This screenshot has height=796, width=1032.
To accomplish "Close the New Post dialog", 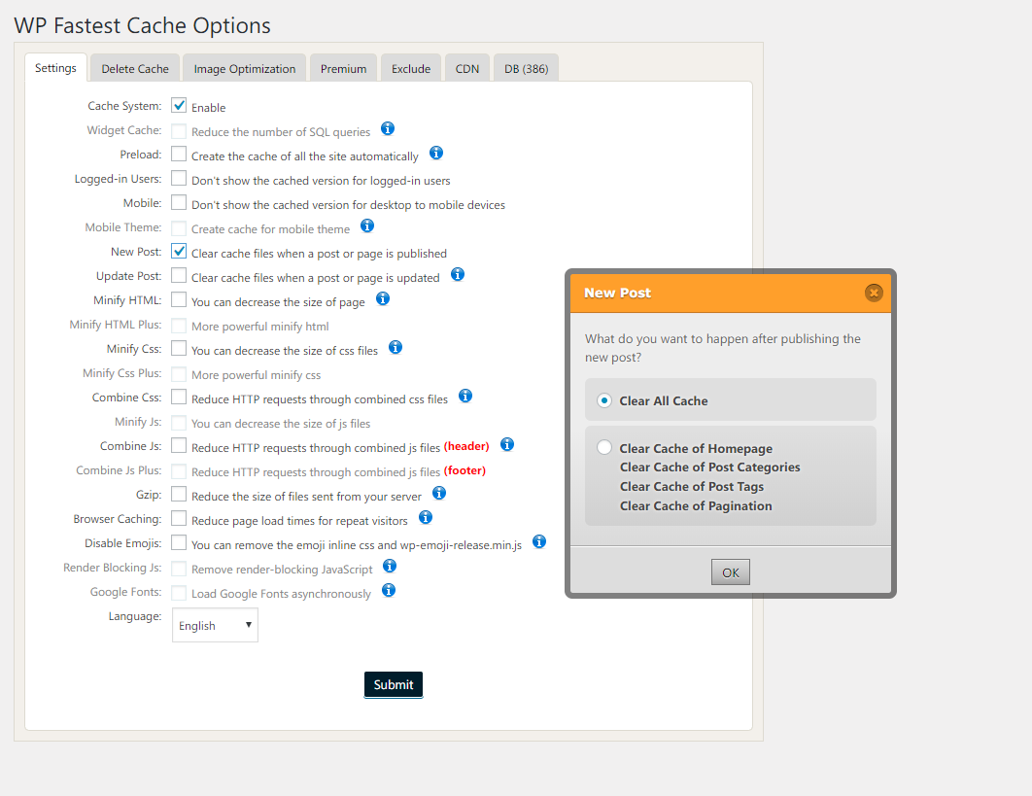I will click(874, 293).
